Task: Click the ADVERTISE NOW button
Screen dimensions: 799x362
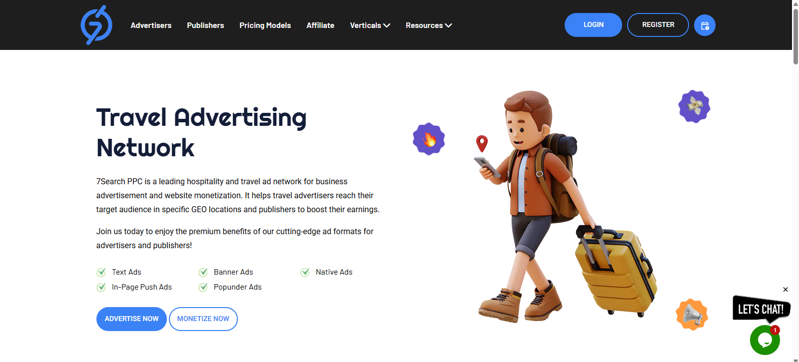Action: [x=131, y=319]
